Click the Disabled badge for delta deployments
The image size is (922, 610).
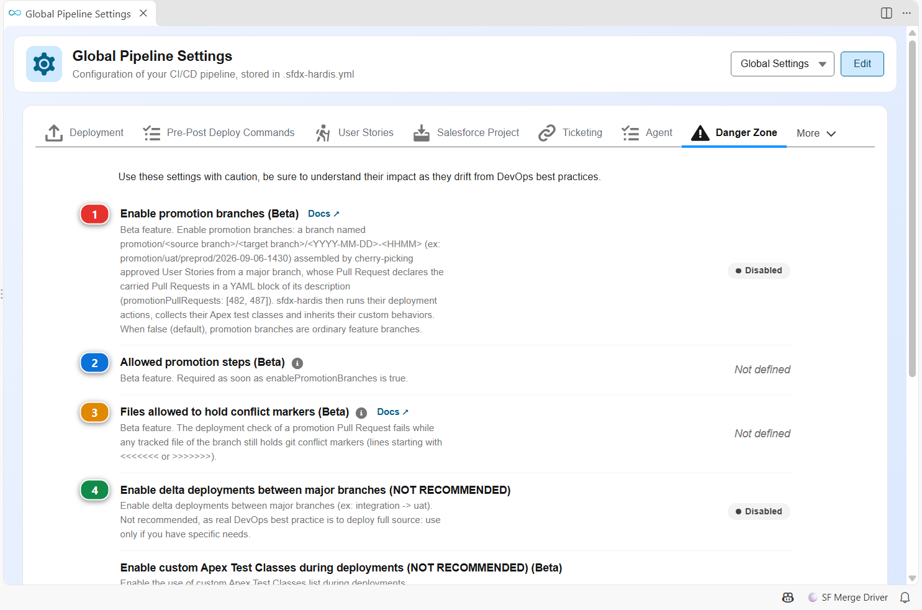pyautogui.click(x=759, y=512)
